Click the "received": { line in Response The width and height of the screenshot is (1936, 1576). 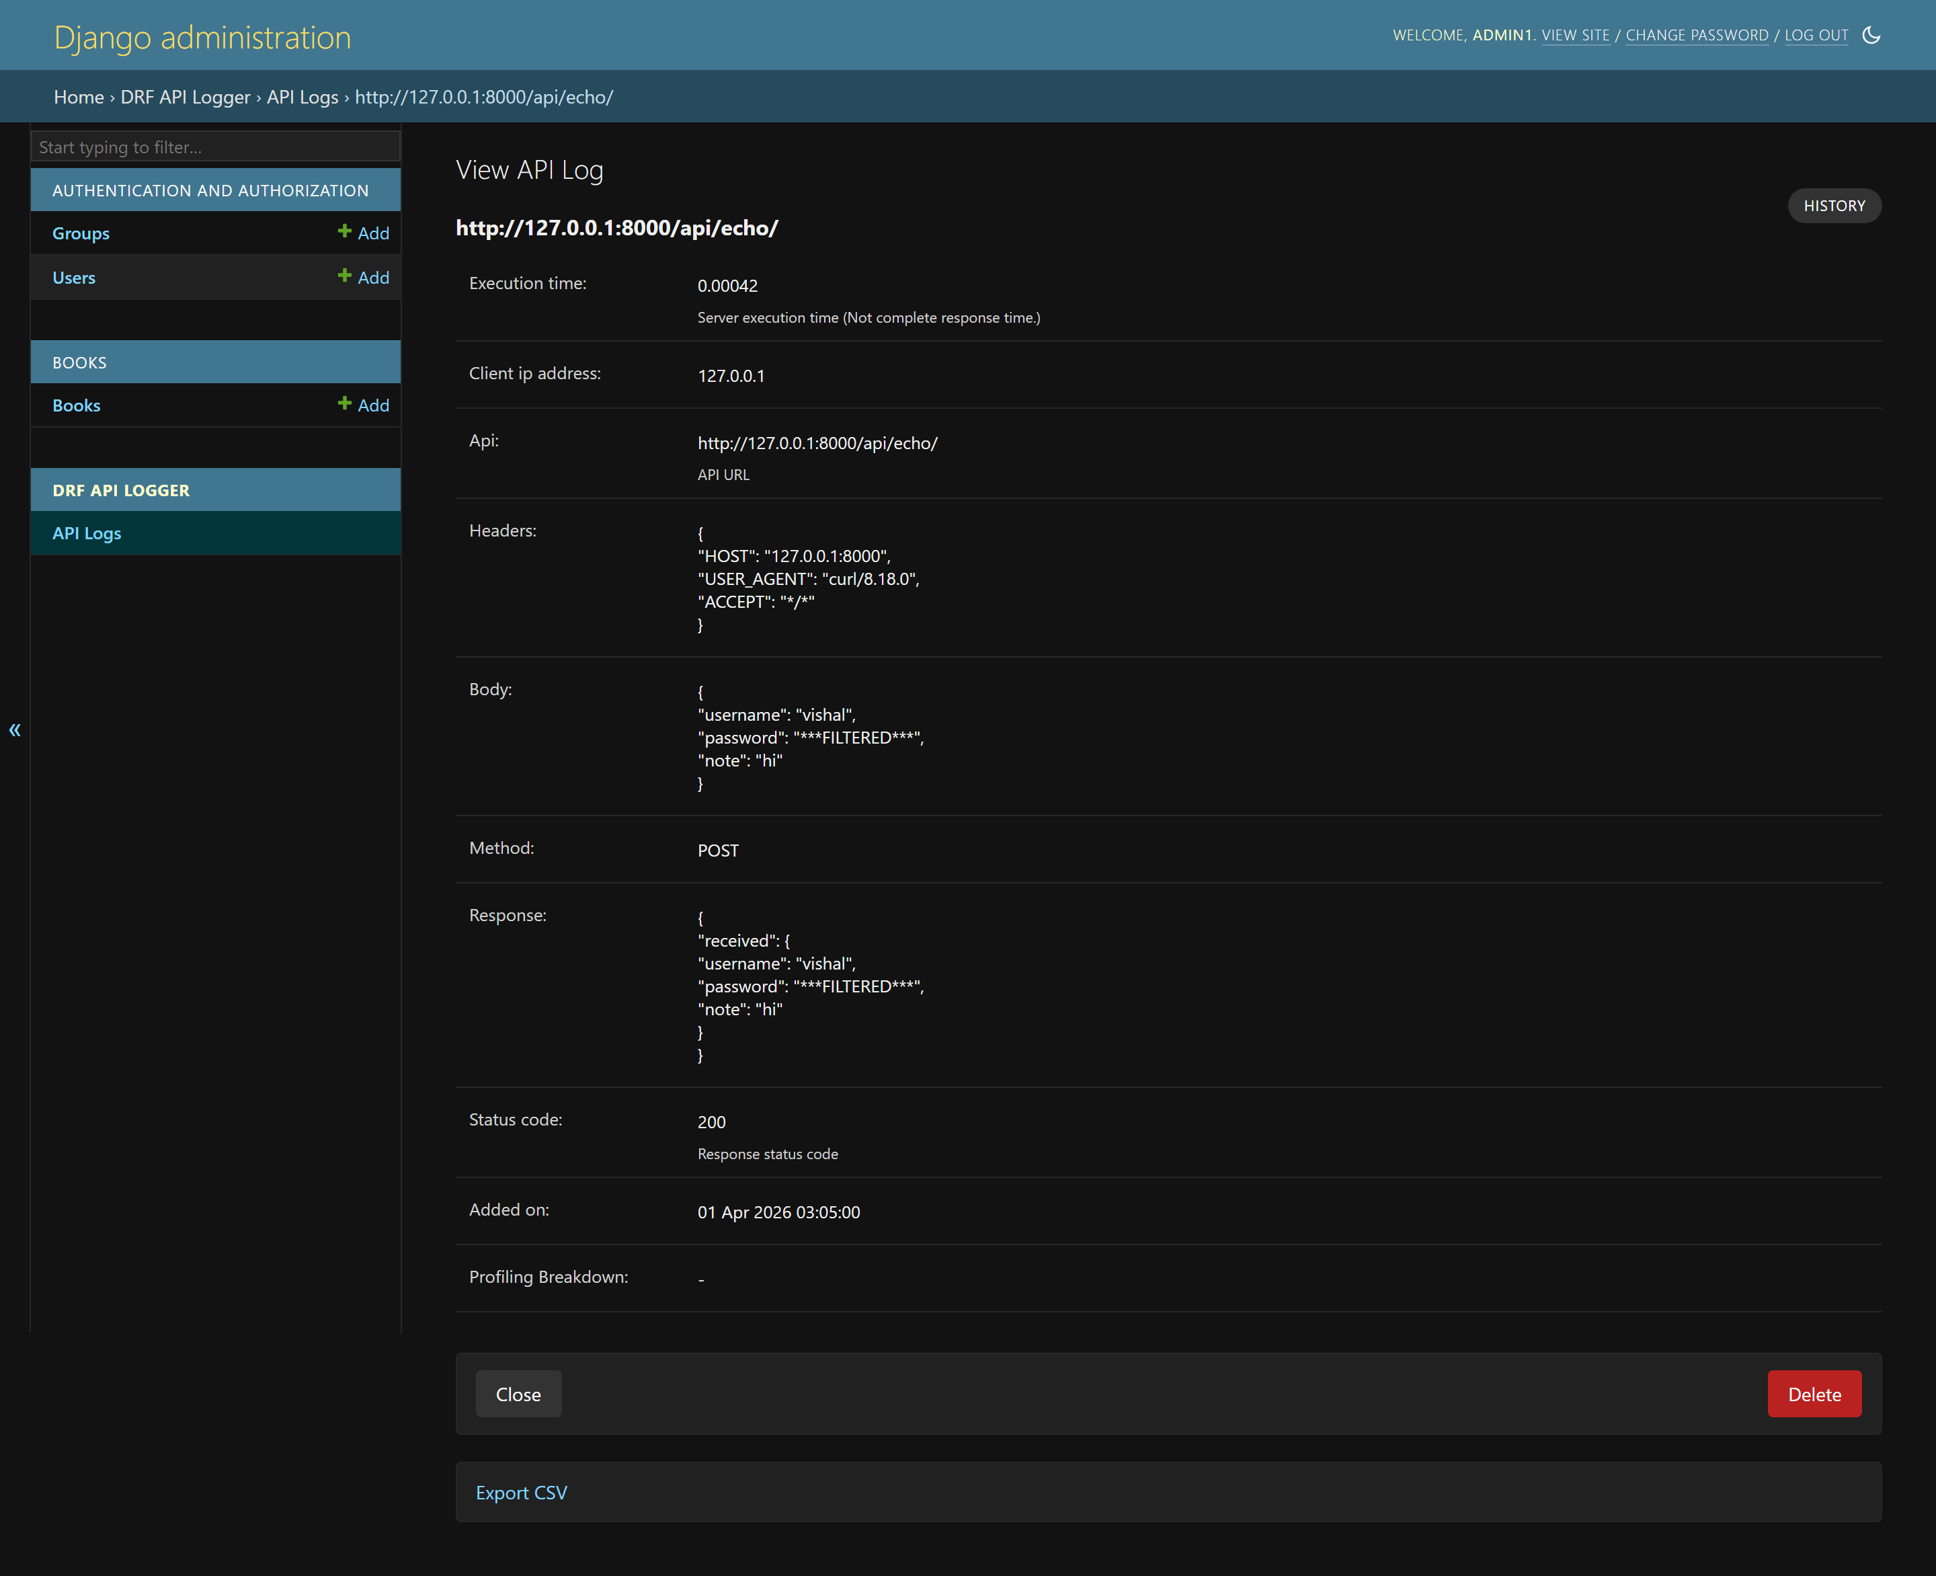click(743, 941)
